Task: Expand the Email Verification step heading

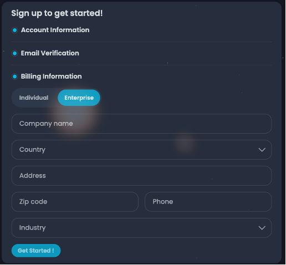Action: click(x=50, y=53)
